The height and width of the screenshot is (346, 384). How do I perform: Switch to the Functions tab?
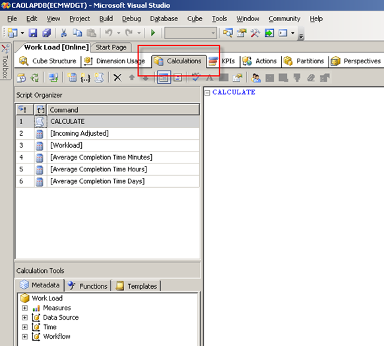click(88, 285)
